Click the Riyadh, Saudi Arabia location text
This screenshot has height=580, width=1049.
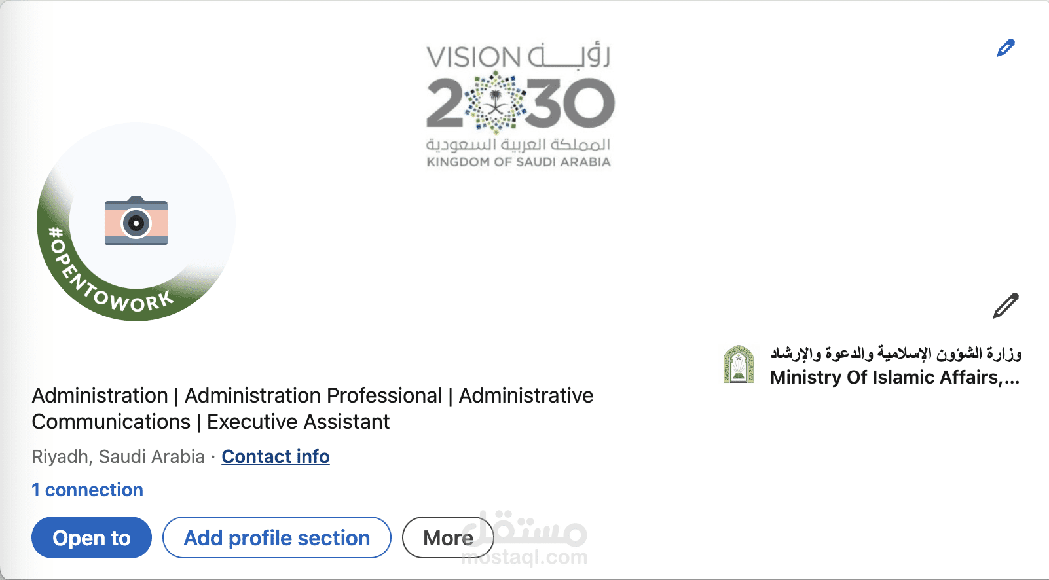[x=118, y=456]
